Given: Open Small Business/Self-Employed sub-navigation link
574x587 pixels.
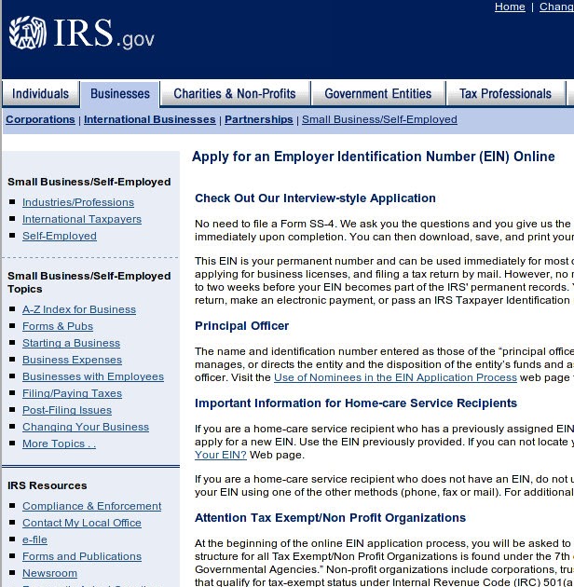Looking at the screenshot, I should click(379, 119).
